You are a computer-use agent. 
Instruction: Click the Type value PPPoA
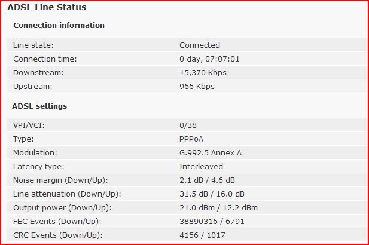[191, 139]
